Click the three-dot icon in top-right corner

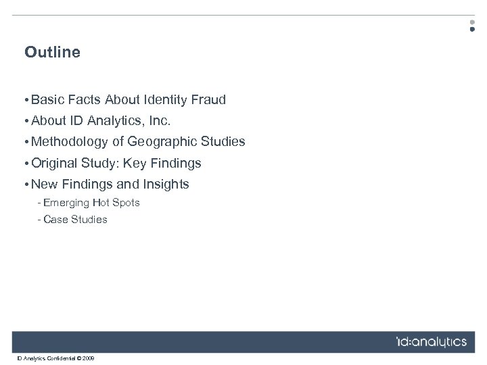coord(472,26)
